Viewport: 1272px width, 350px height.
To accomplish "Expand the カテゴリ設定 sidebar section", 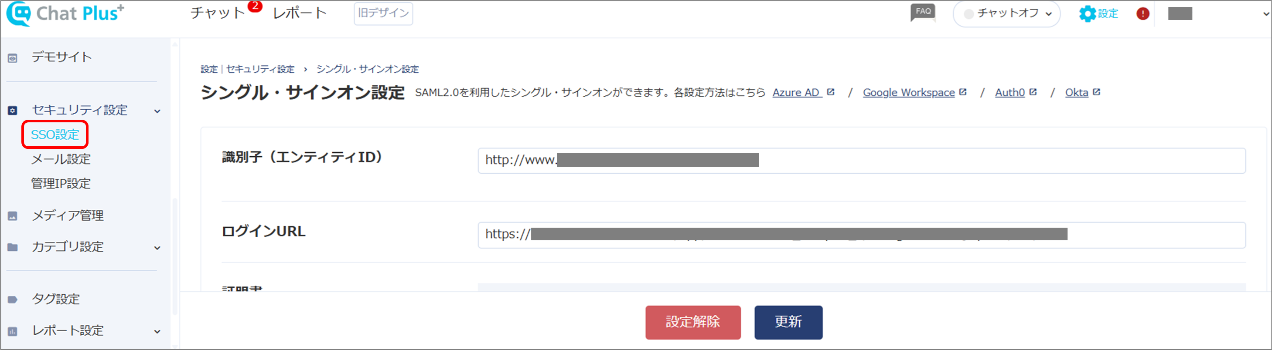I will click(x=157, y=247).
